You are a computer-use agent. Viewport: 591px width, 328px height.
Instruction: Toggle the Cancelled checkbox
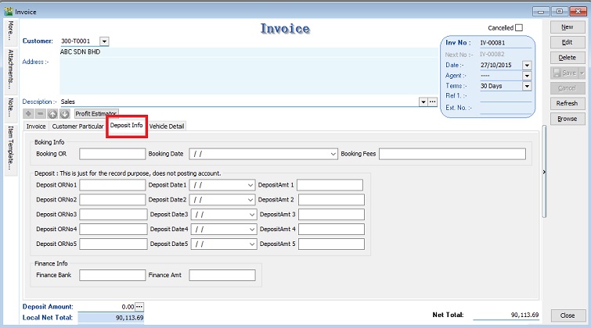click(x=518, y=28)
